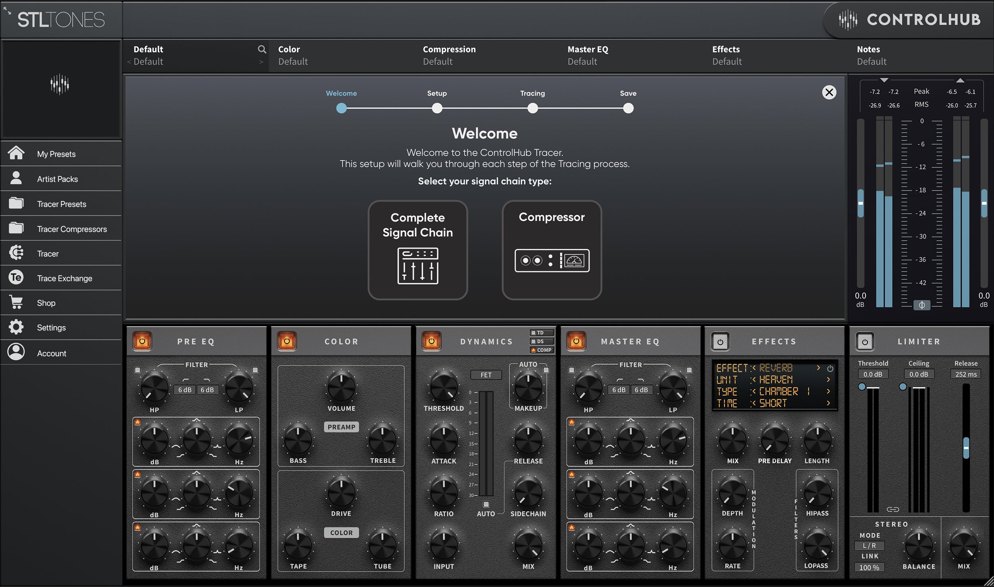
Task: Open the Artist Packs section
Action: coord(57,179)
